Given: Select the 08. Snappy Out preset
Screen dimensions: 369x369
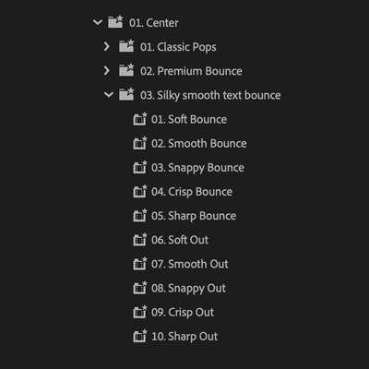Looking at the screenshot, I should 188,289.
